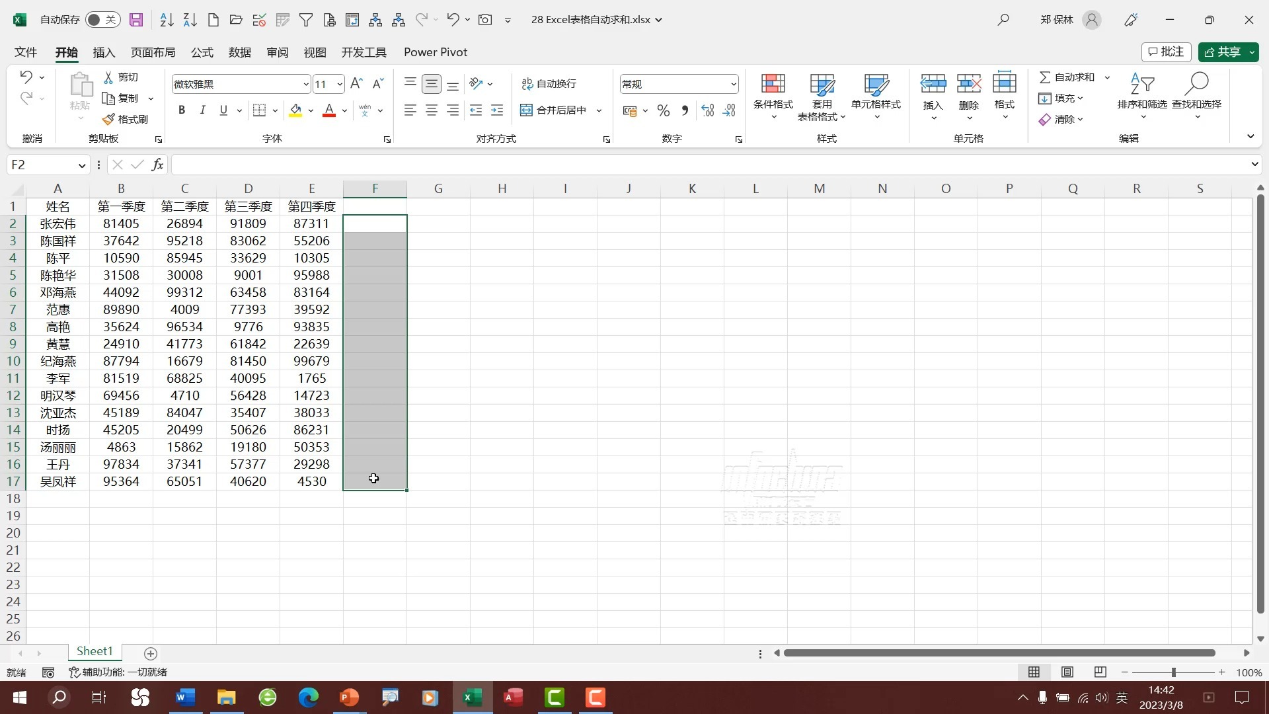This screenshot has height=714, width=1269.
Task: Click the percent style icon
Action: pos(664,111)
